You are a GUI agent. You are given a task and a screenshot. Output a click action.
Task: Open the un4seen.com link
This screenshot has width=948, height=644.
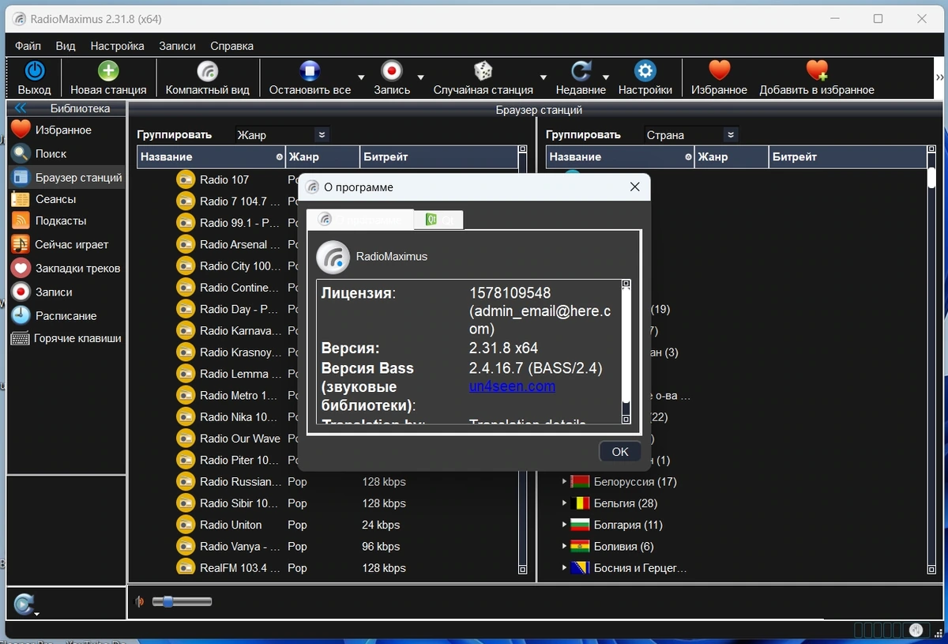512,386
